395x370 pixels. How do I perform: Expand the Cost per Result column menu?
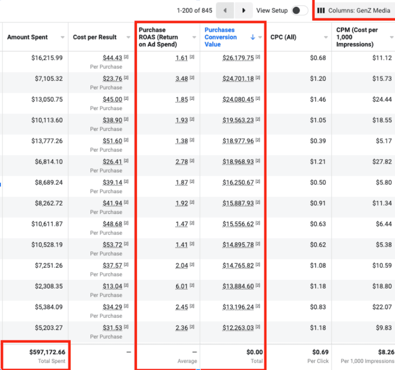coord(128,37)
